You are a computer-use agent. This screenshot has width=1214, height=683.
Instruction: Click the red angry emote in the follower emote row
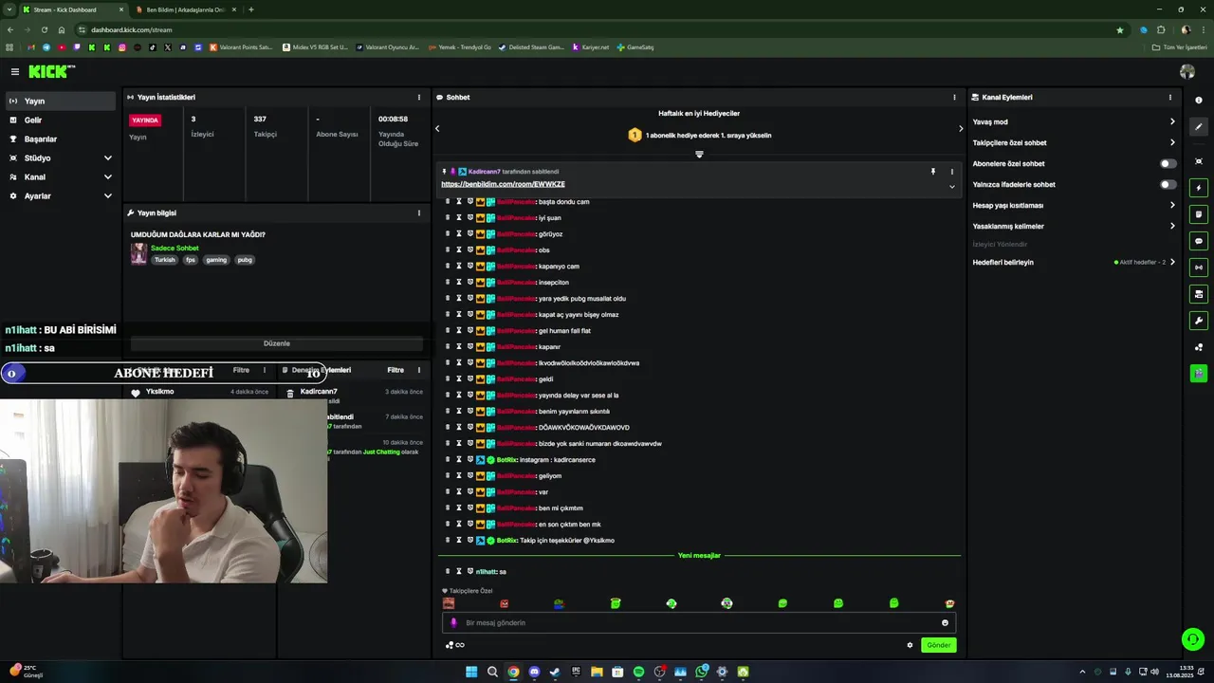point(504,603)
